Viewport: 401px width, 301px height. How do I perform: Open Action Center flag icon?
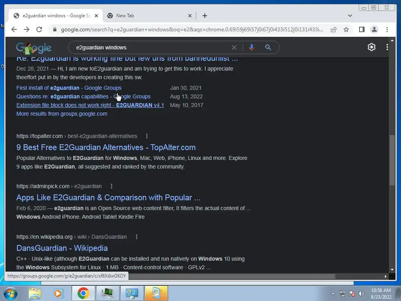(x=352, y=294)
